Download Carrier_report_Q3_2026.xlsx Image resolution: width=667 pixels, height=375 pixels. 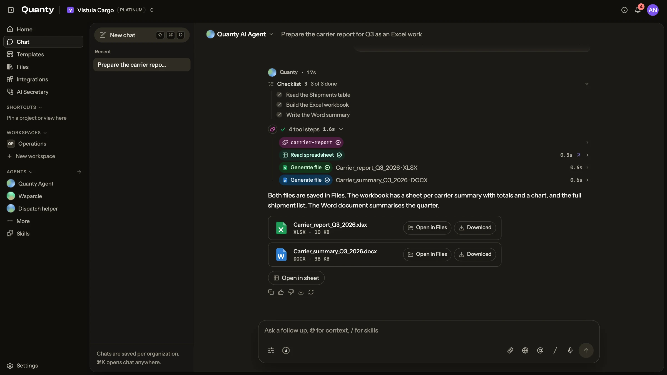[x=475, y=227]
